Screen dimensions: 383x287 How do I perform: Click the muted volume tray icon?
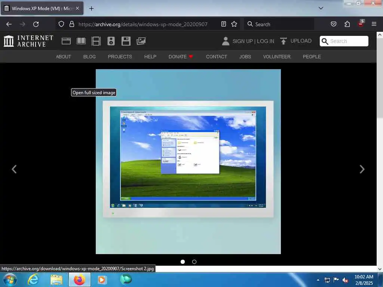pos(345,280)
